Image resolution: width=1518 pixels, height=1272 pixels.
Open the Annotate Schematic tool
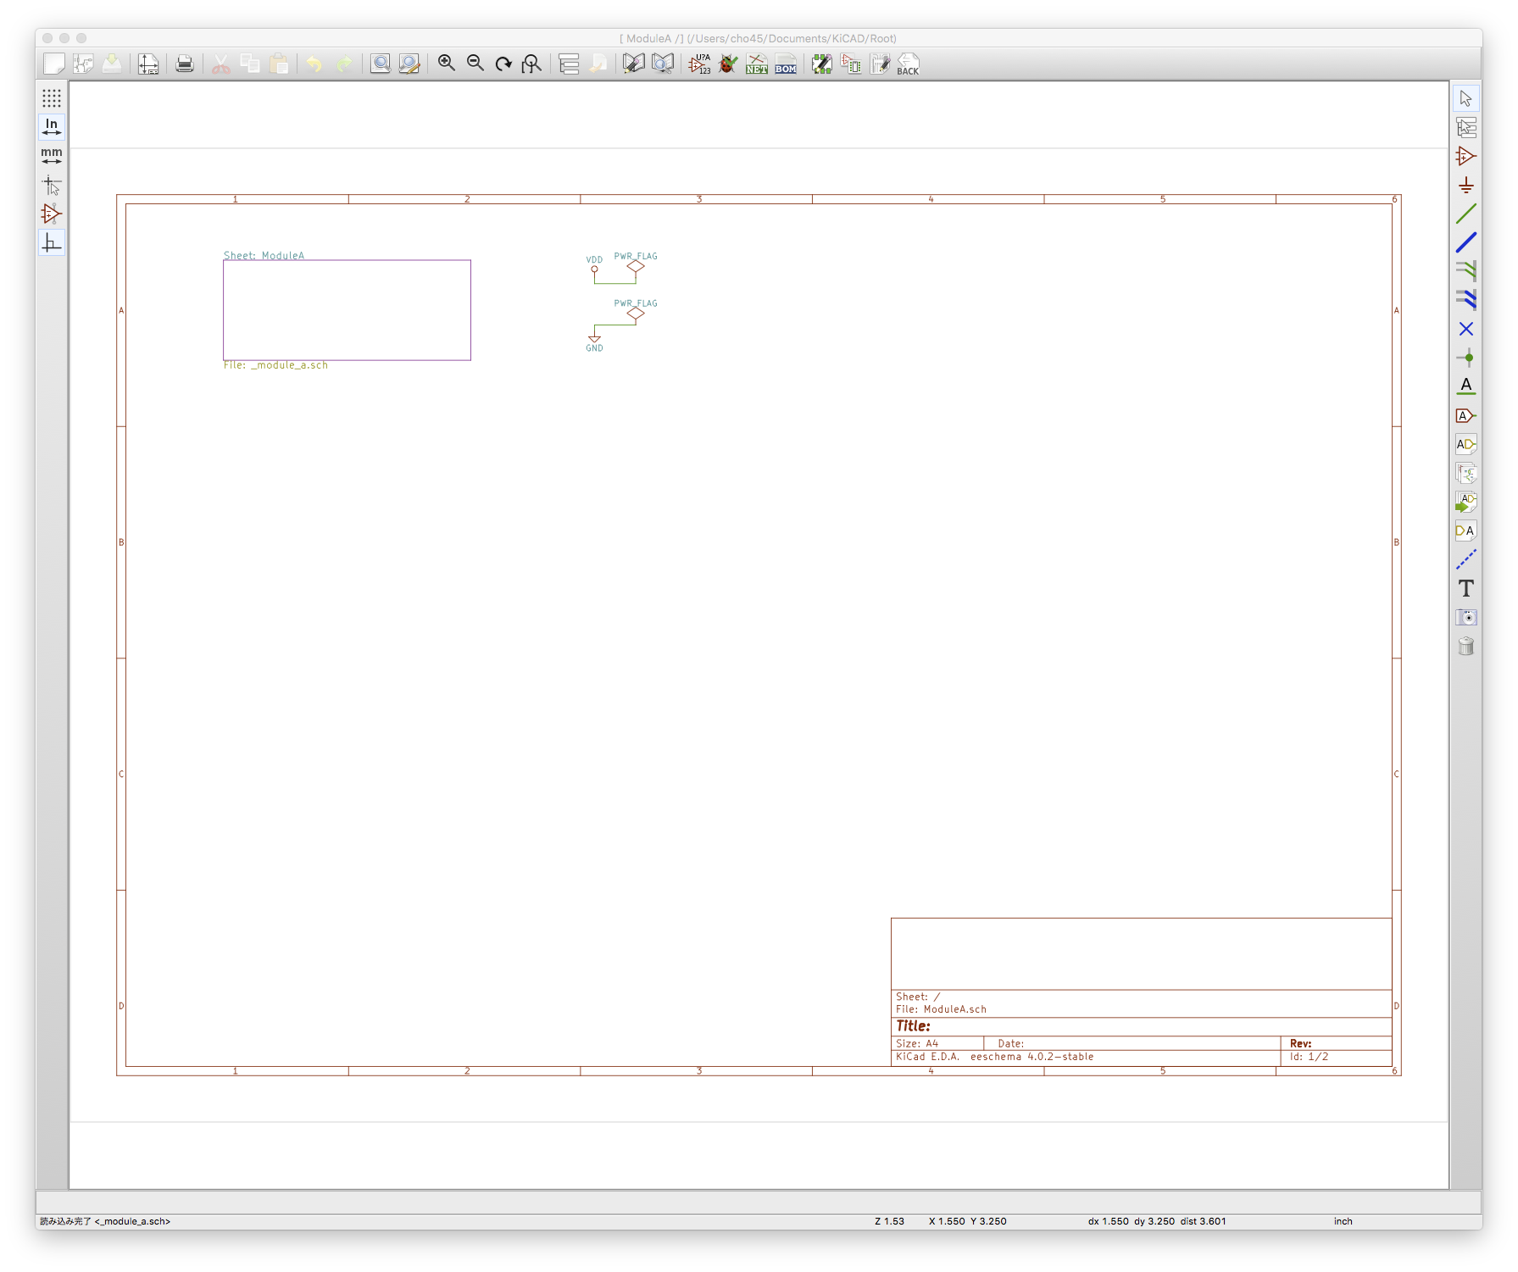(x=699, y=64)
